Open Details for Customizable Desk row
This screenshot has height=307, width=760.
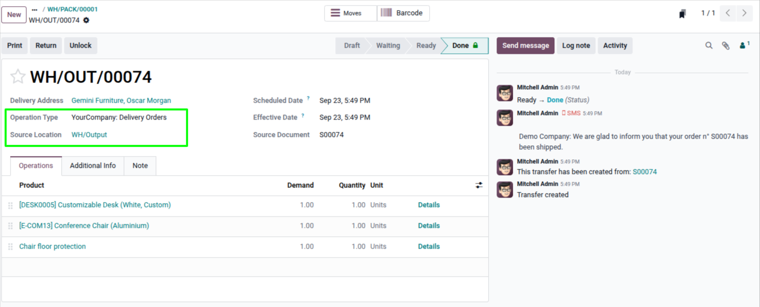pos(429,205)
